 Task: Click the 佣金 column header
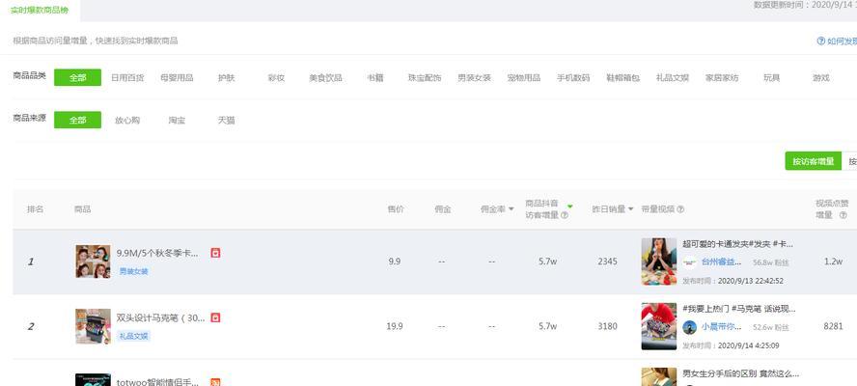coord(443,208)
